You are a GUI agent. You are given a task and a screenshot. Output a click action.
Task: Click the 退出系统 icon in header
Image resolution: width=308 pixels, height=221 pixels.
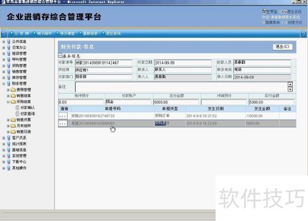(x=283, y=12)
